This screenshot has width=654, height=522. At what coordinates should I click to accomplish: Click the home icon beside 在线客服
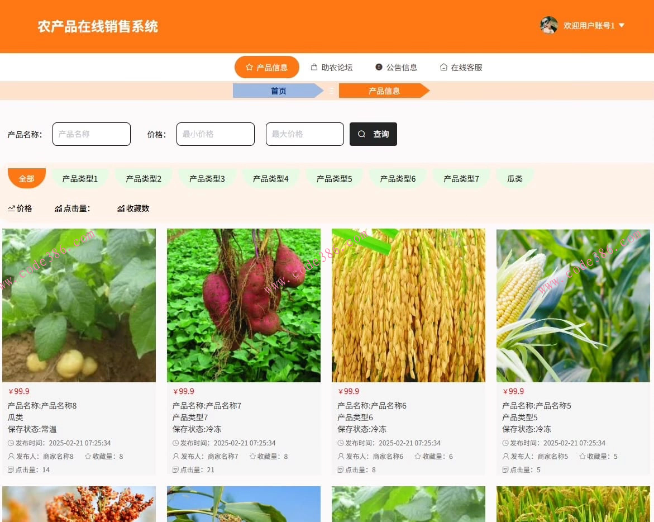(443, 67)
